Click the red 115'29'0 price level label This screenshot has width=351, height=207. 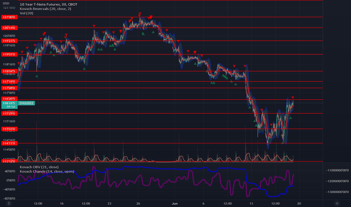9,113
